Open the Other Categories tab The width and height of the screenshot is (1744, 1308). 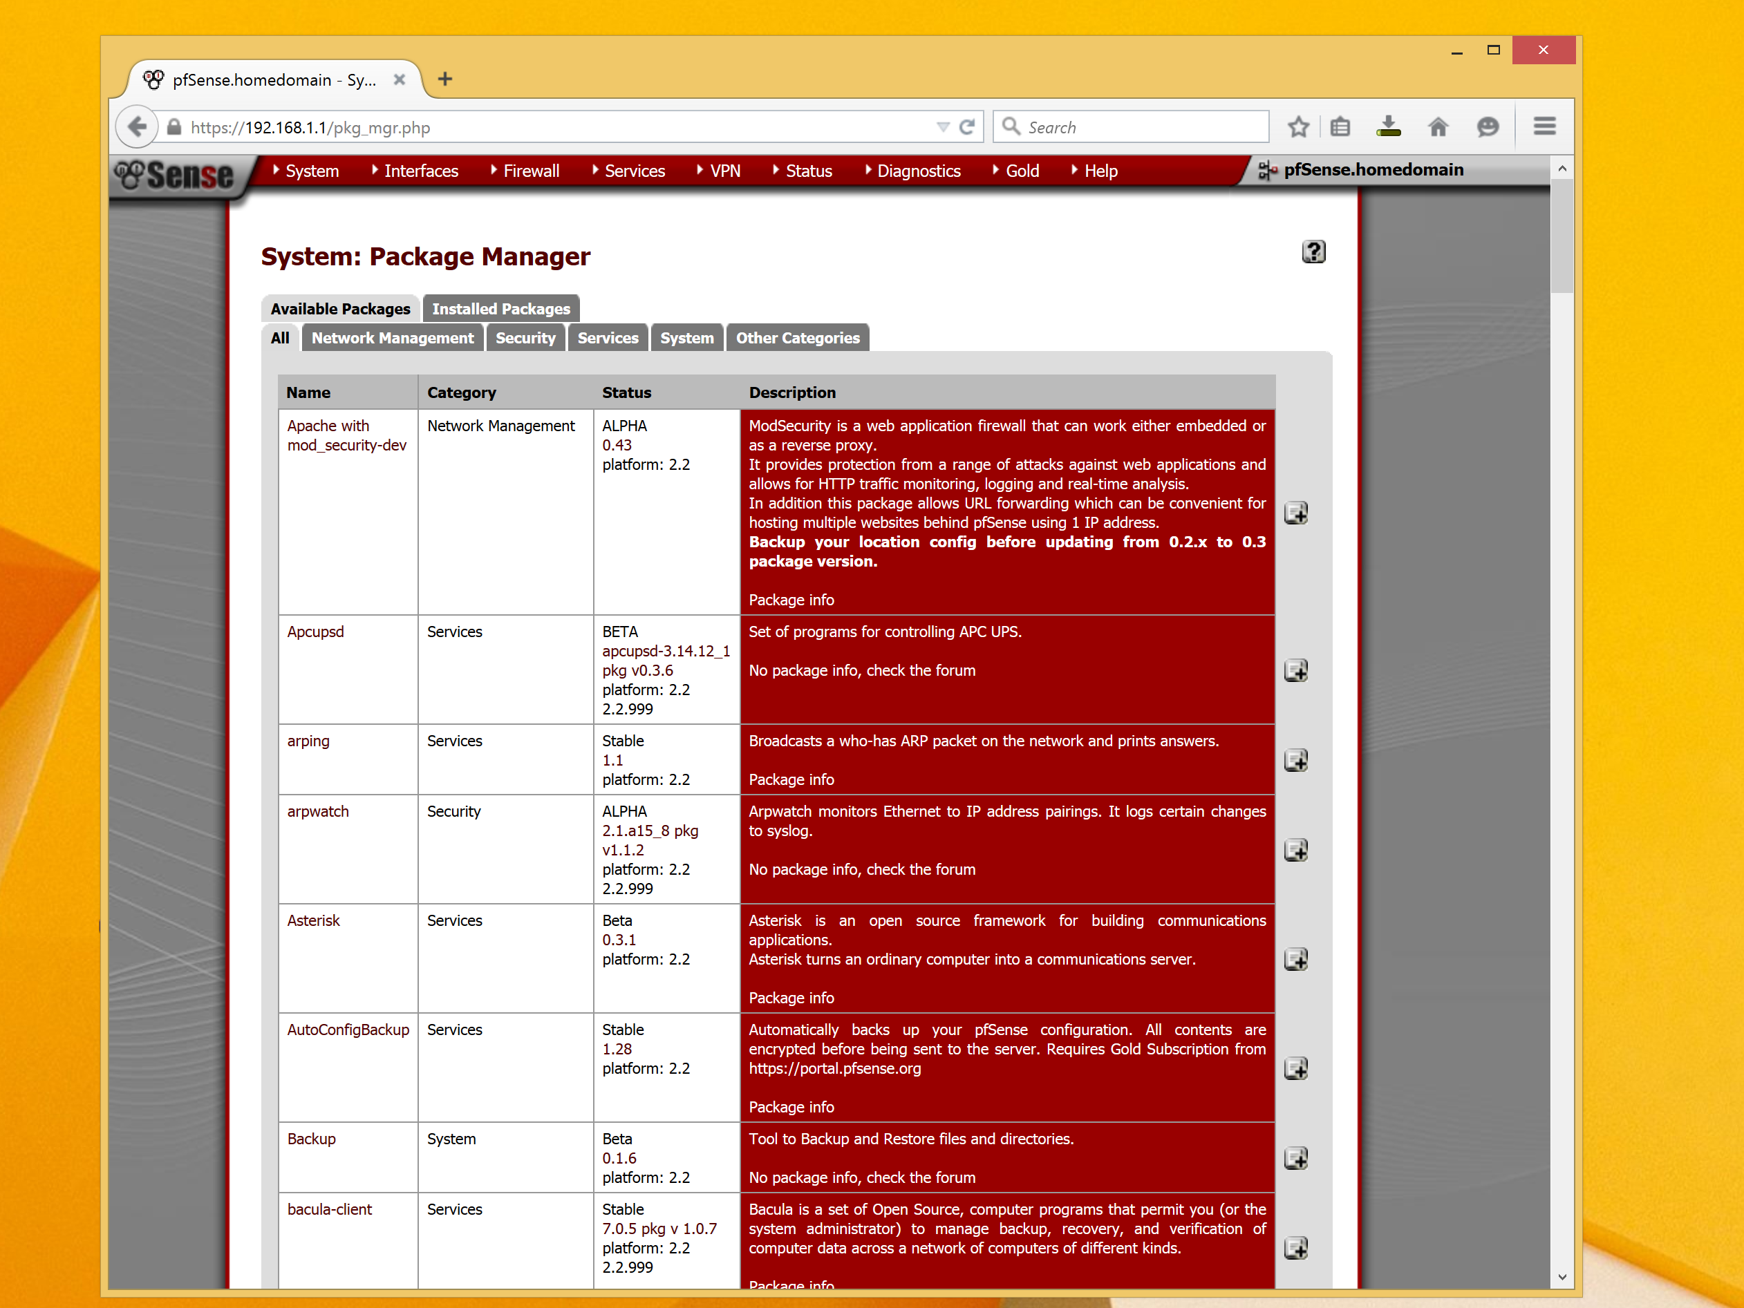[797, 338]
